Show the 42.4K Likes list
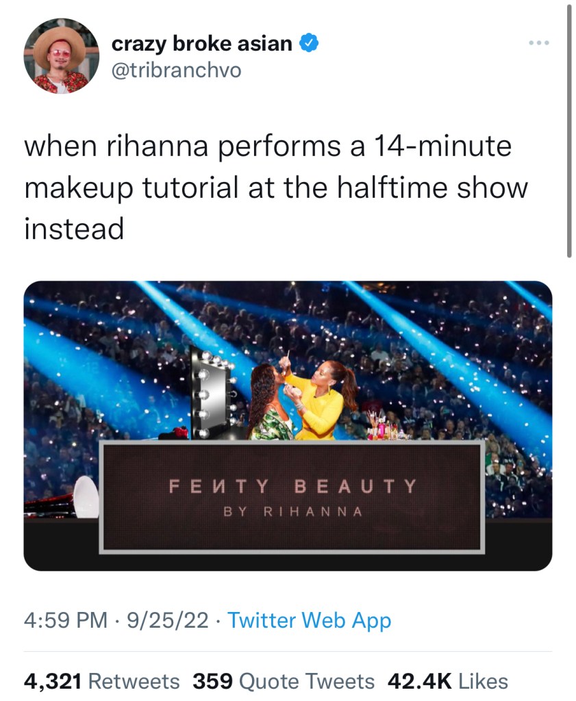 (x=448, y=681)
